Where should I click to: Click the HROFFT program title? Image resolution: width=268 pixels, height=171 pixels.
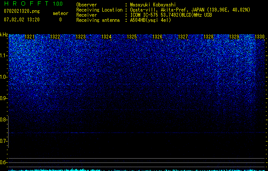pyautogui.click(x=26, y=3)
